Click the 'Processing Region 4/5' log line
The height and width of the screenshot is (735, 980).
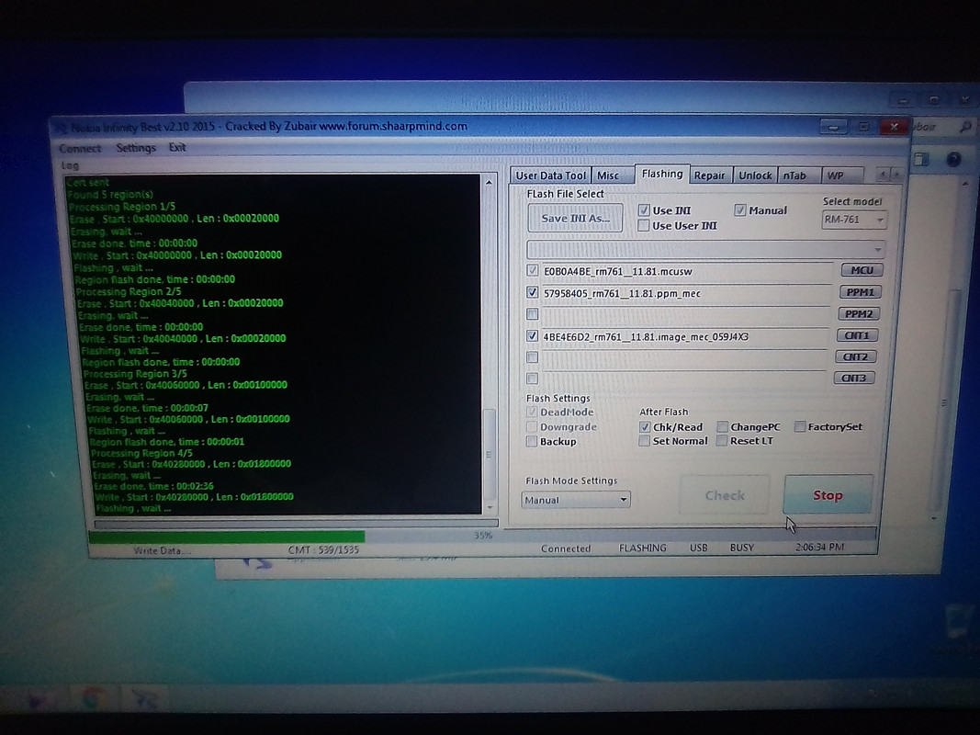[x=141, y=453]
